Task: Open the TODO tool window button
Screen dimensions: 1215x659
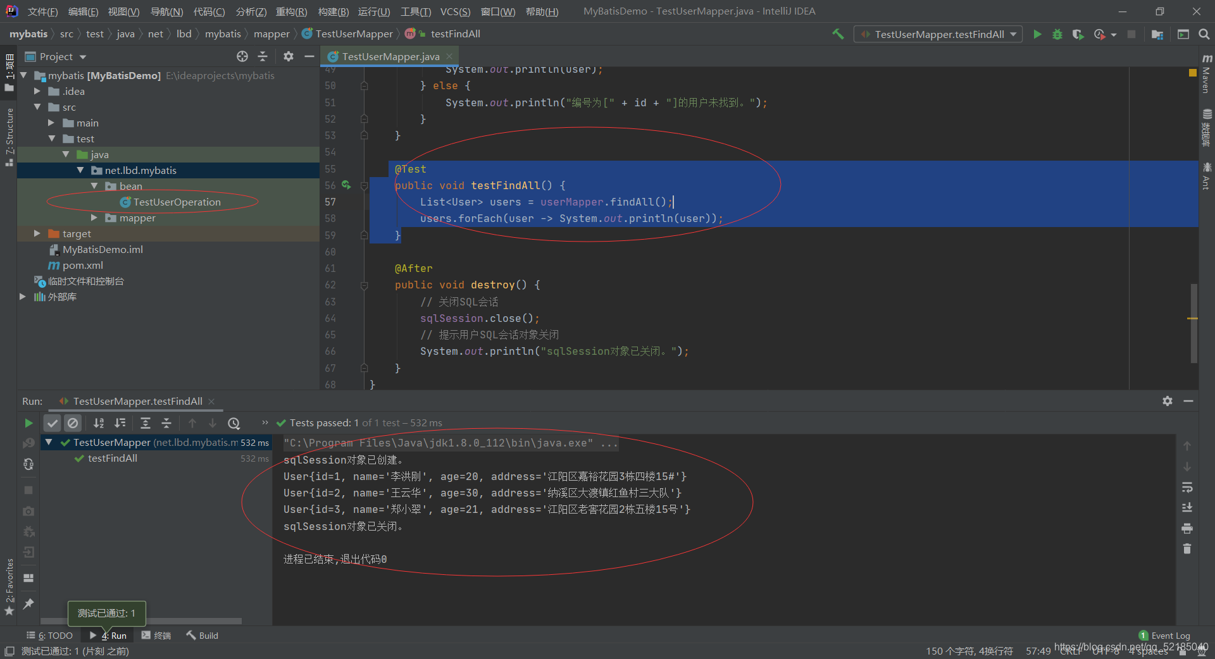Action: click(x=49, y=636)
